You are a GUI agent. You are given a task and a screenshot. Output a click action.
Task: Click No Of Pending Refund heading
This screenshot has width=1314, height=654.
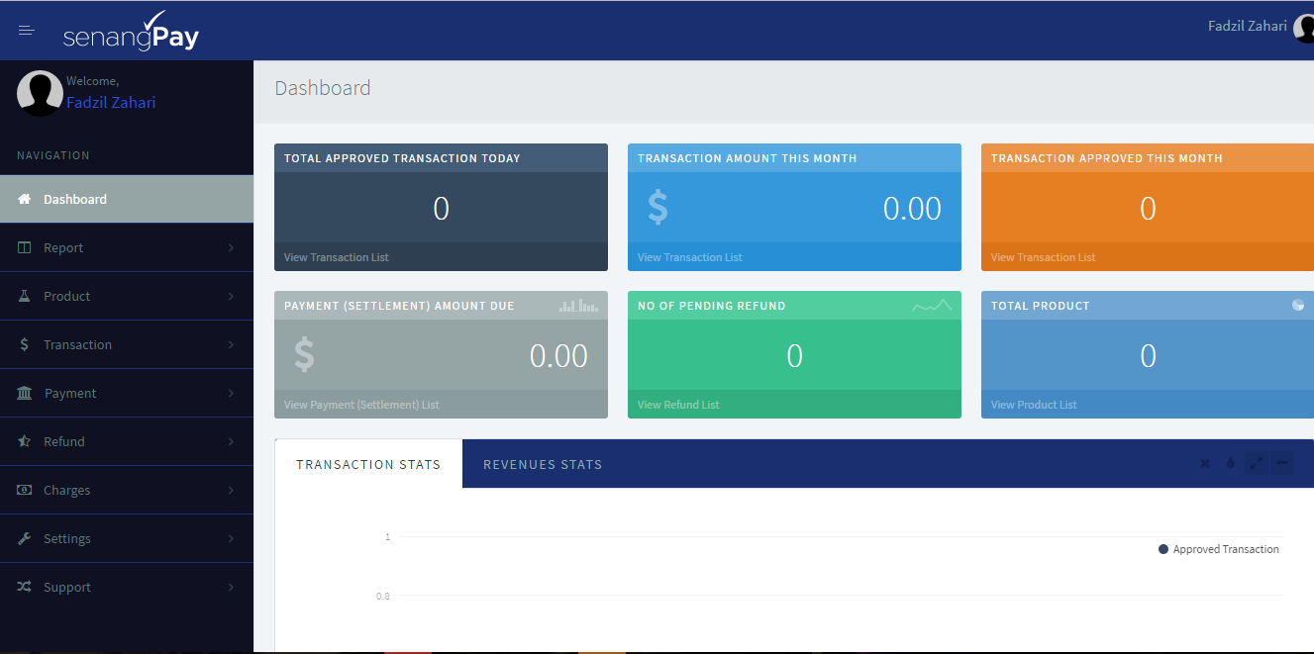712,306
